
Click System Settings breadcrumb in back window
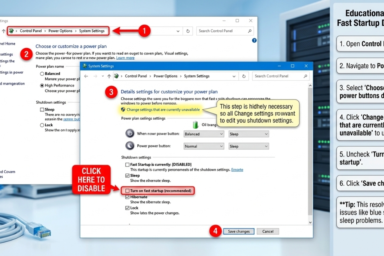tap(92, 31)
